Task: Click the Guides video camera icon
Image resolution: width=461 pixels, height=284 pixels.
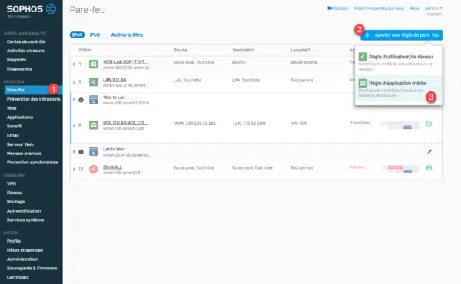Action: click(x=330, y=8)
